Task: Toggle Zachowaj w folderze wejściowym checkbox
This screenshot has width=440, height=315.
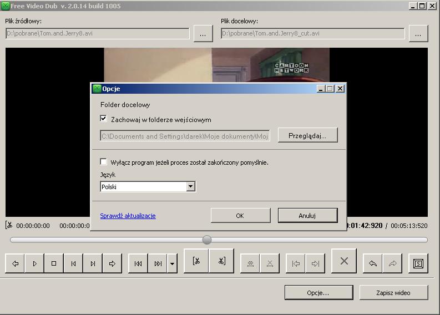Action: [104, 118]
